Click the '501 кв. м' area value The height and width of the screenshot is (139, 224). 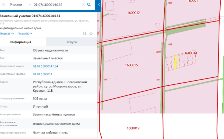[x=40, y=99]
